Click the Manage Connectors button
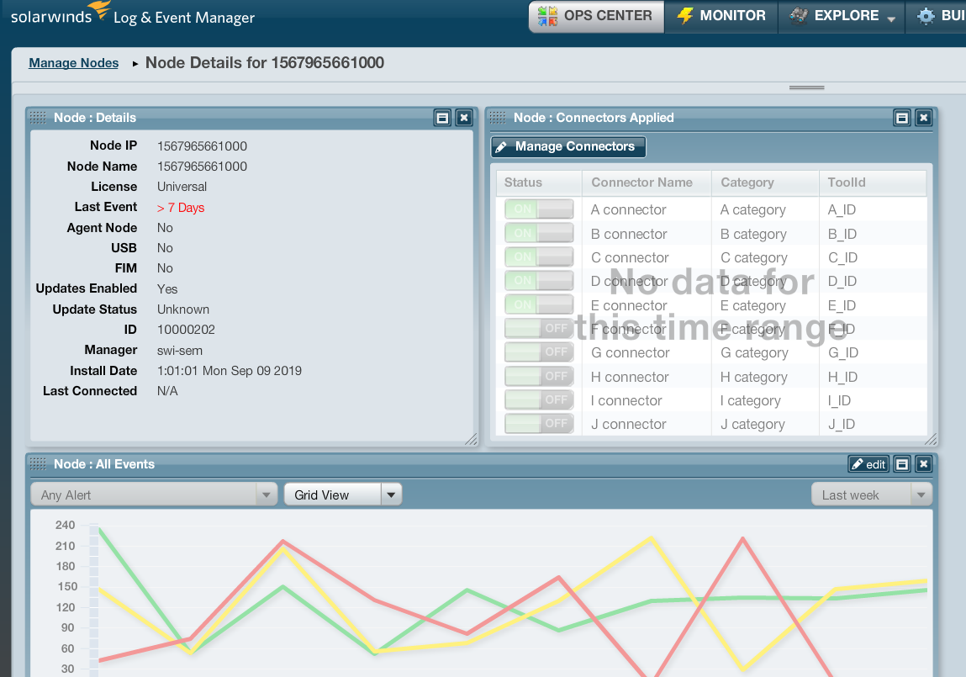Screen dimensions: 966x677 (x=568, y=146)
